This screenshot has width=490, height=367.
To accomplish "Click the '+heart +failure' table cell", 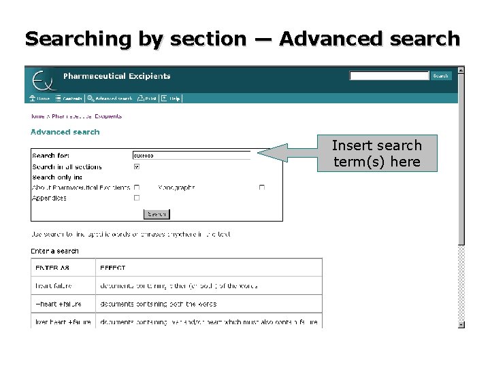I will coord(63,304).
